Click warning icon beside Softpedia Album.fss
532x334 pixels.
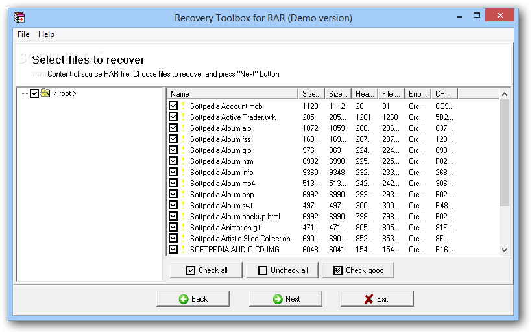[x=184, y=139]
